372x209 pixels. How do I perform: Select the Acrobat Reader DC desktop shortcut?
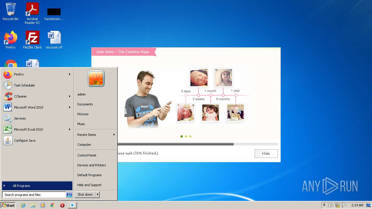[x=32, y=13]
